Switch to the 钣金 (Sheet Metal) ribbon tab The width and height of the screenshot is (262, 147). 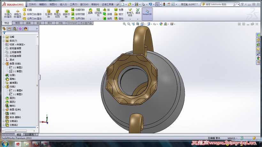pyautogui.click(x=39, y=23)
